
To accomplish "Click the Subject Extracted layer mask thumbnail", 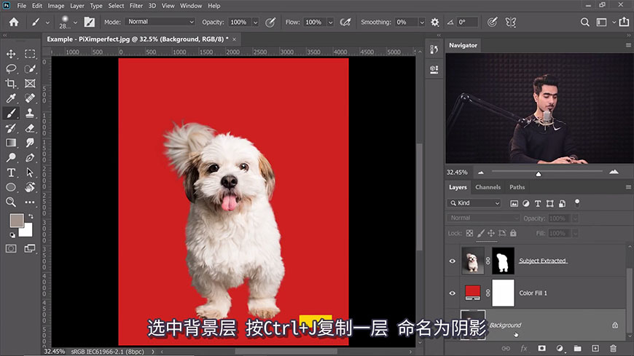I will point(503,261).
